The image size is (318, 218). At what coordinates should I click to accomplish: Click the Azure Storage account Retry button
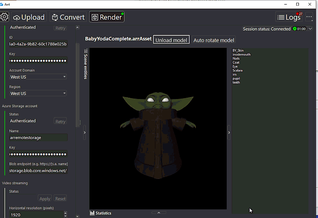[x=60, y=121]
